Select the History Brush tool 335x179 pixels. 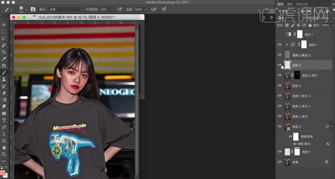pos(4,86)
